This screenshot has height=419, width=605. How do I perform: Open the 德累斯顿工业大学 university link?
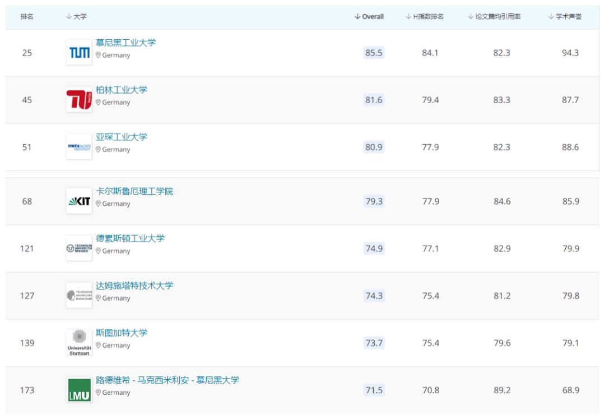130,238
